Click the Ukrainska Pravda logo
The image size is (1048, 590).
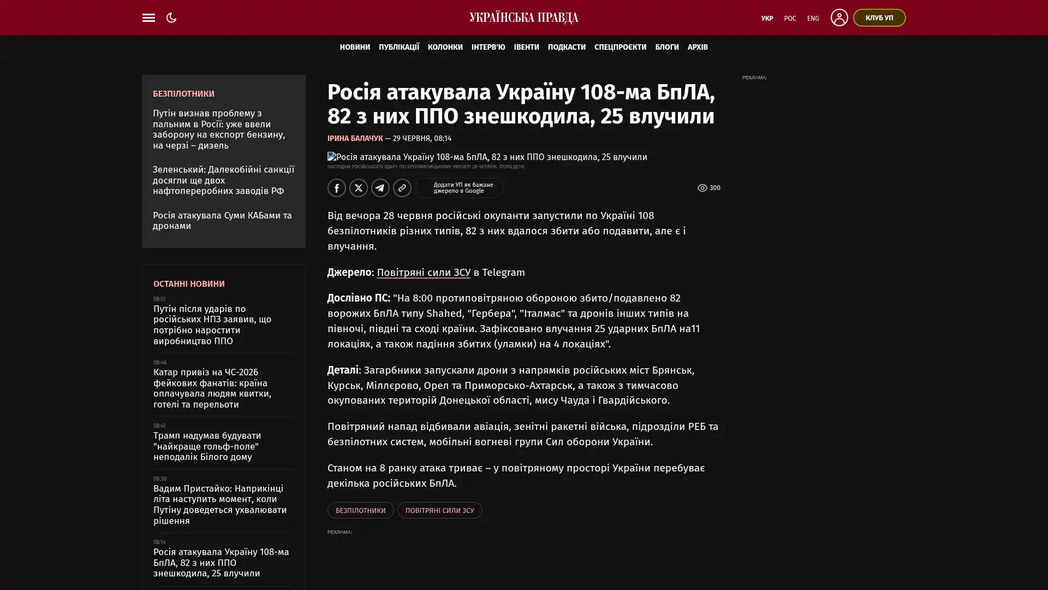[x=524, y=17]
